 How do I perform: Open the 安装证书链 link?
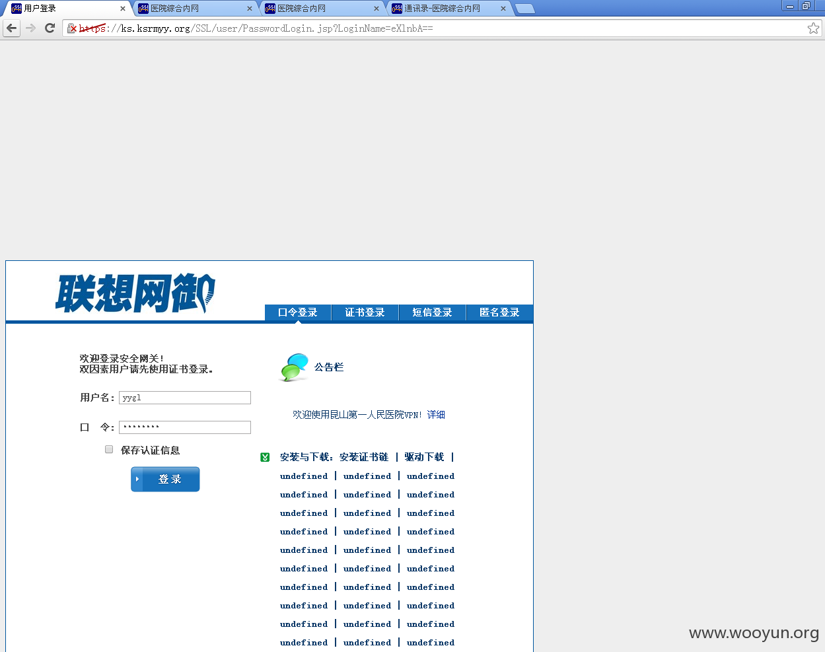tap(364, 457)
